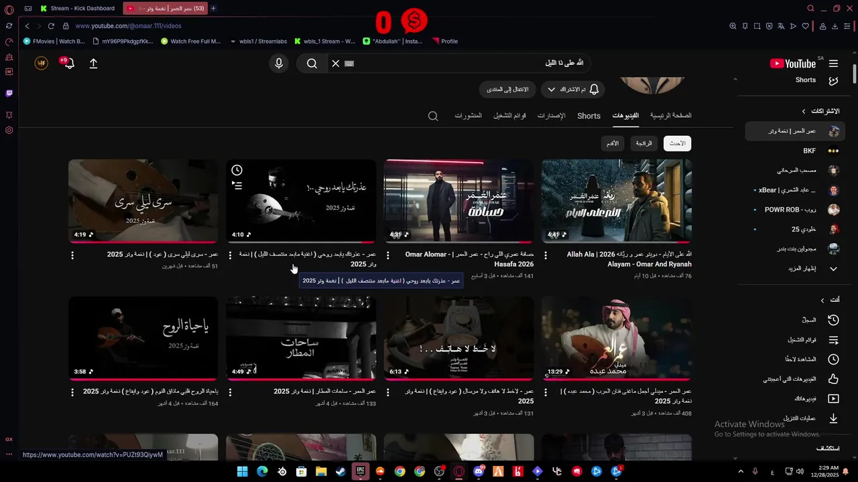Open the Hasafa 2026 video thumbnail

(x=459, y=201)
